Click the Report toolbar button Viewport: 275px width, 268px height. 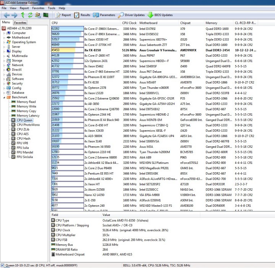[63, 15]
